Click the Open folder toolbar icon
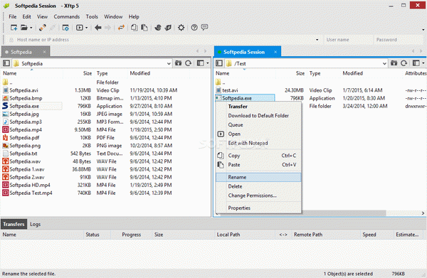Screen dimensions: 427x278 pyautogui.click(x=24, y=28)
